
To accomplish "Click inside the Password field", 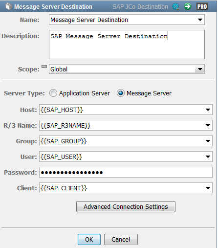I will pos(126,172).
